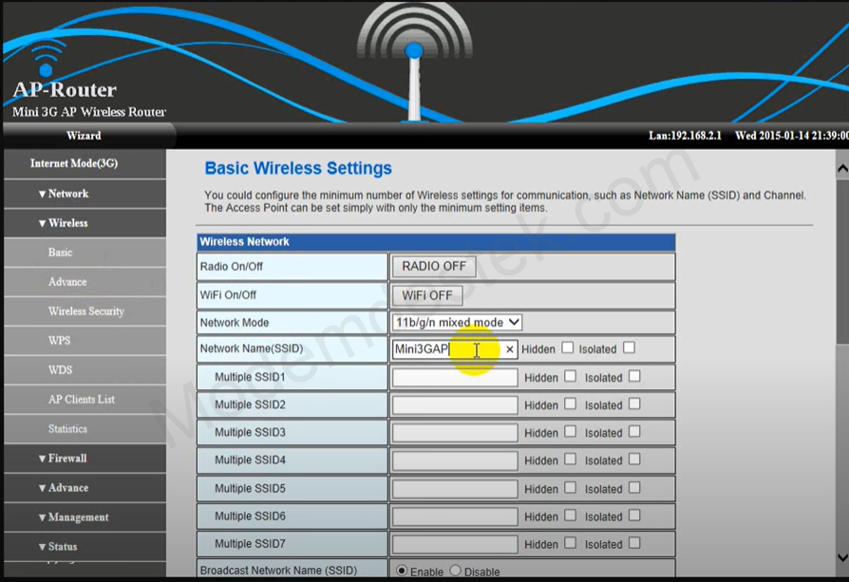Viewport: 849px width, 582px height.
Task: Click the scrollbar down arrow
Action: coord(841,557)
